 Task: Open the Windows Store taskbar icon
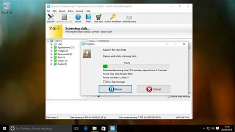(x=103, y=128)
